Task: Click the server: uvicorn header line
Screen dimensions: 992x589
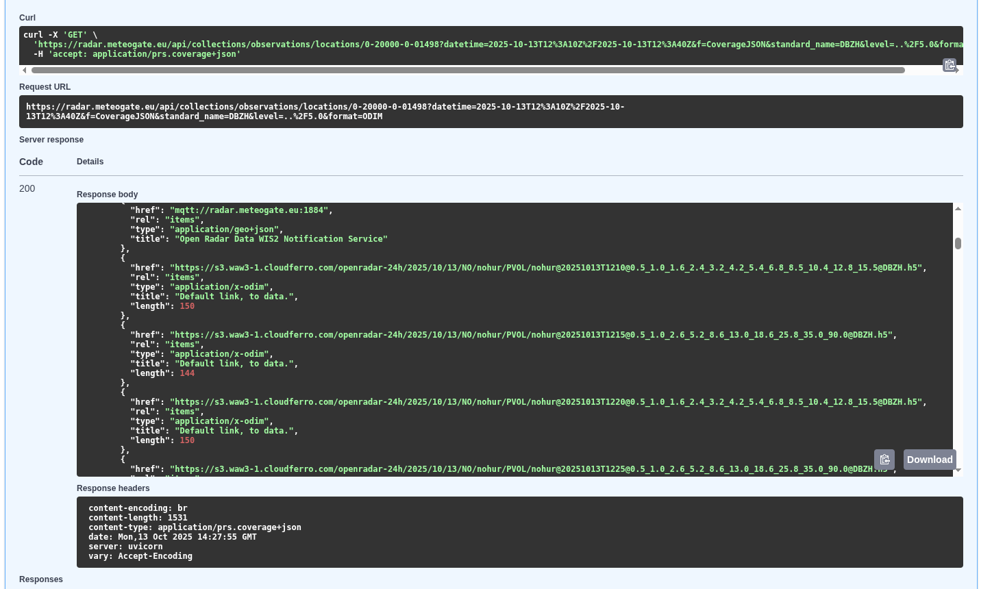Action: click(125, 547)
